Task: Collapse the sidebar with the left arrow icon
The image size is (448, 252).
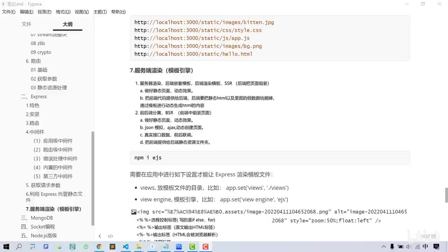Action: pyautogui.click(x=100, y=236)
